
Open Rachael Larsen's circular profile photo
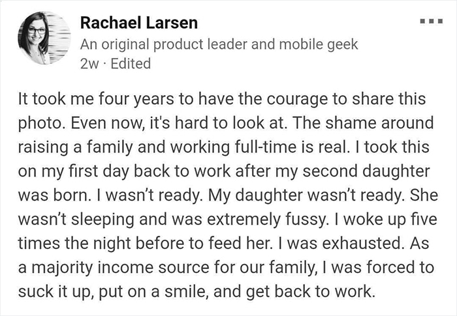(x=44, y=38)
